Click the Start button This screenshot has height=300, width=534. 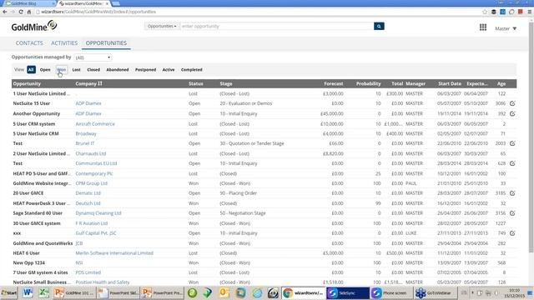click(x=9, y=292)
